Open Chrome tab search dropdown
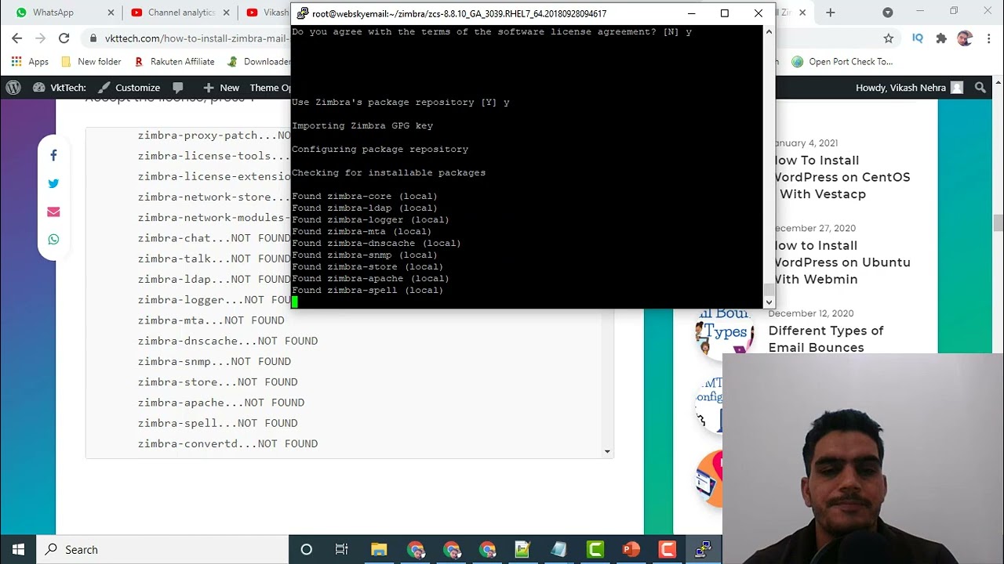The width and height of the screenshot is (1004, 564). (888, 13)
